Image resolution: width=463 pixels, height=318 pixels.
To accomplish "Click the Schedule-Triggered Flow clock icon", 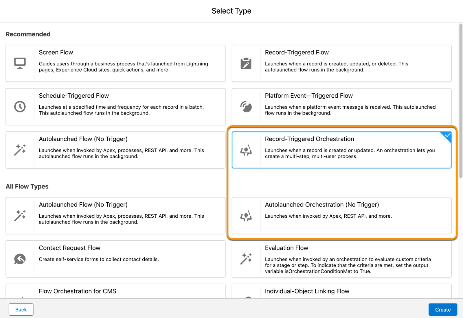I will click(19, 106).
